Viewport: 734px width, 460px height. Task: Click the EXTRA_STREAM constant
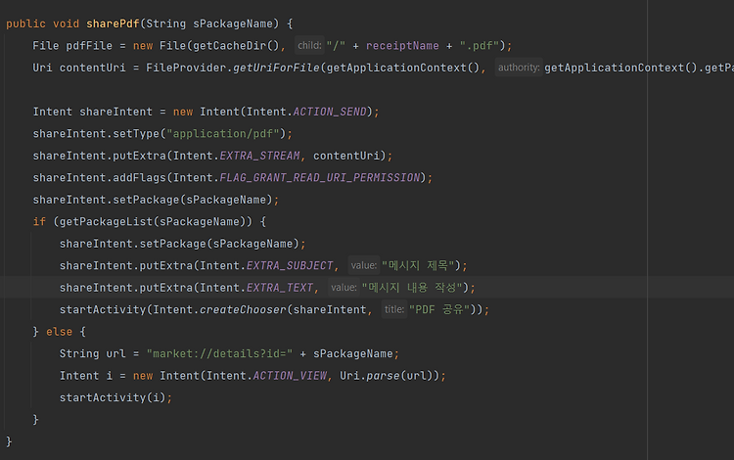tap(259, 156)
